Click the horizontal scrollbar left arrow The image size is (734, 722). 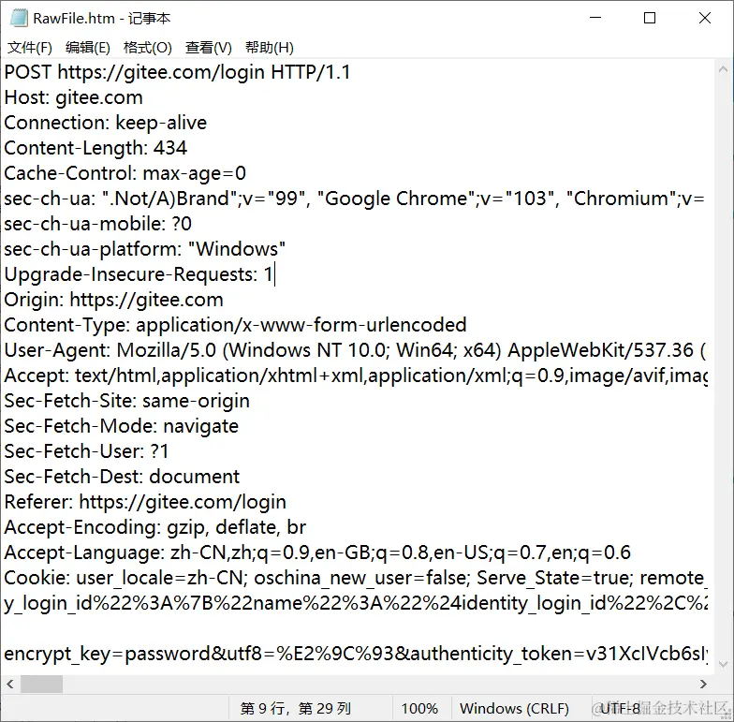coord(9,684)
